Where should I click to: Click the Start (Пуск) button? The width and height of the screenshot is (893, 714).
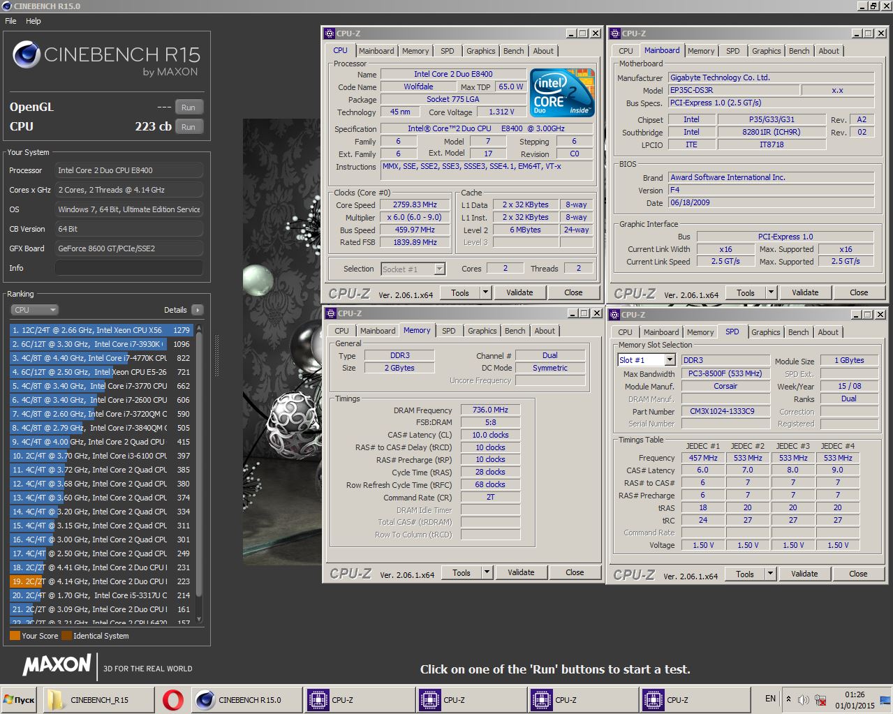tap(20, 699)
